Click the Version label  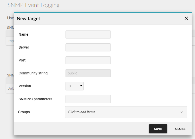[25, 86]
